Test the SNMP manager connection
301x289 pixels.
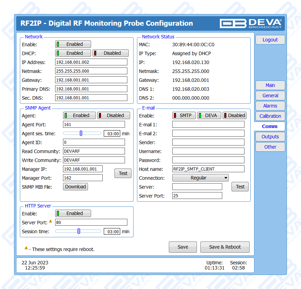pyautogui.click(x=123, y=173)
